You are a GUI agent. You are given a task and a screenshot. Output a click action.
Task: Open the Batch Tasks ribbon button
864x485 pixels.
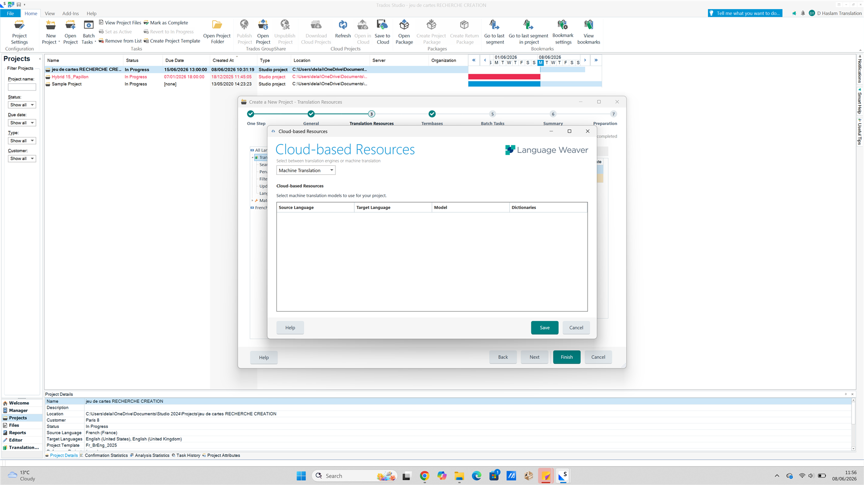tap(88, 32)
